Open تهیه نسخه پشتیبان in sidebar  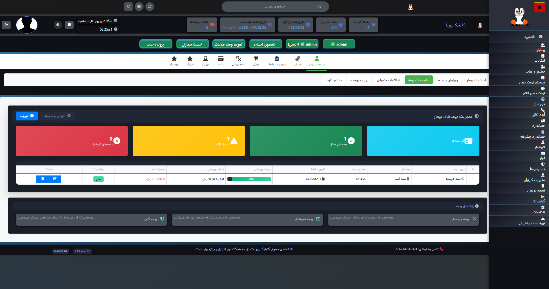[519, 221]
